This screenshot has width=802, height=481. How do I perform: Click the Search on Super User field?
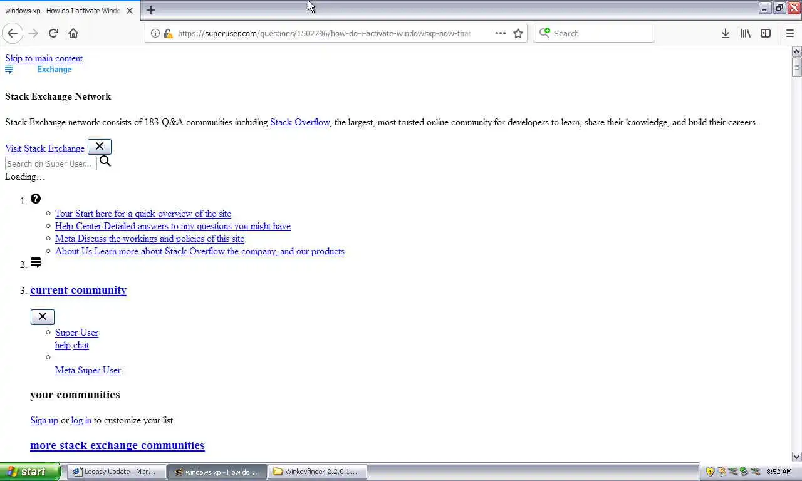tap(51, 163)
